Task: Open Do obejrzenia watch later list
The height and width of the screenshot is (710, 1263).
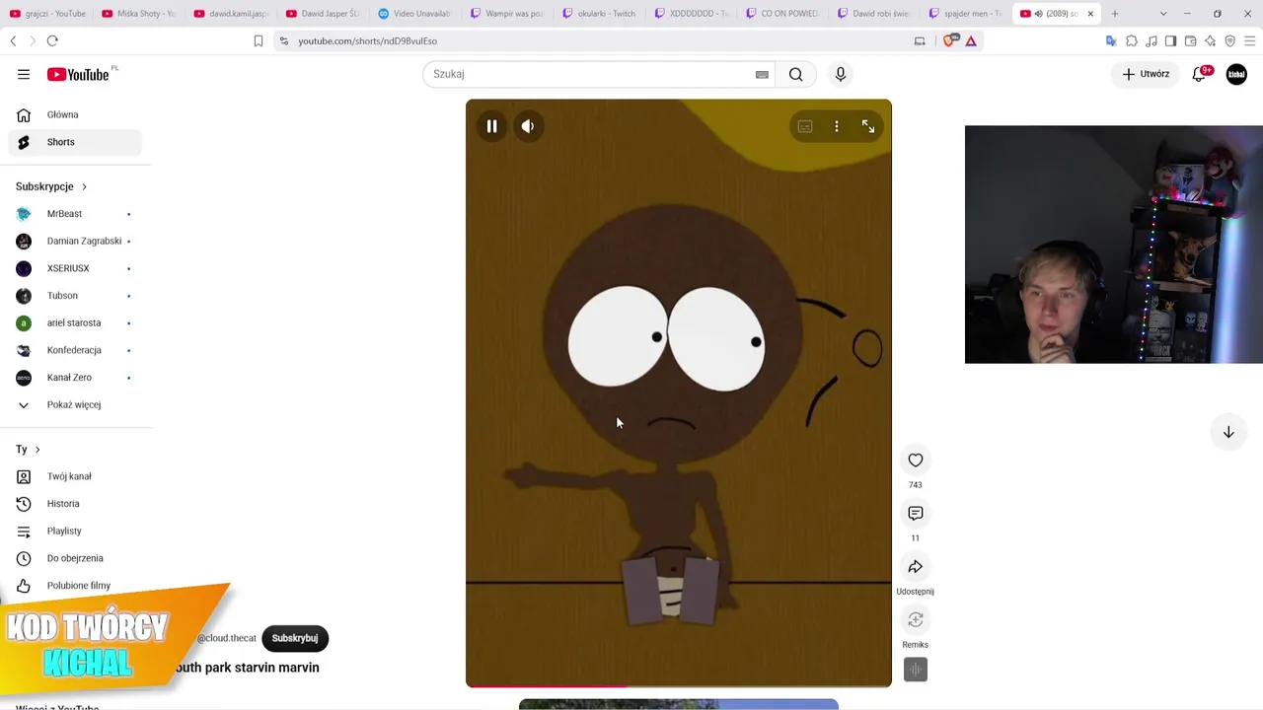Action: click(x=74, y=558)
